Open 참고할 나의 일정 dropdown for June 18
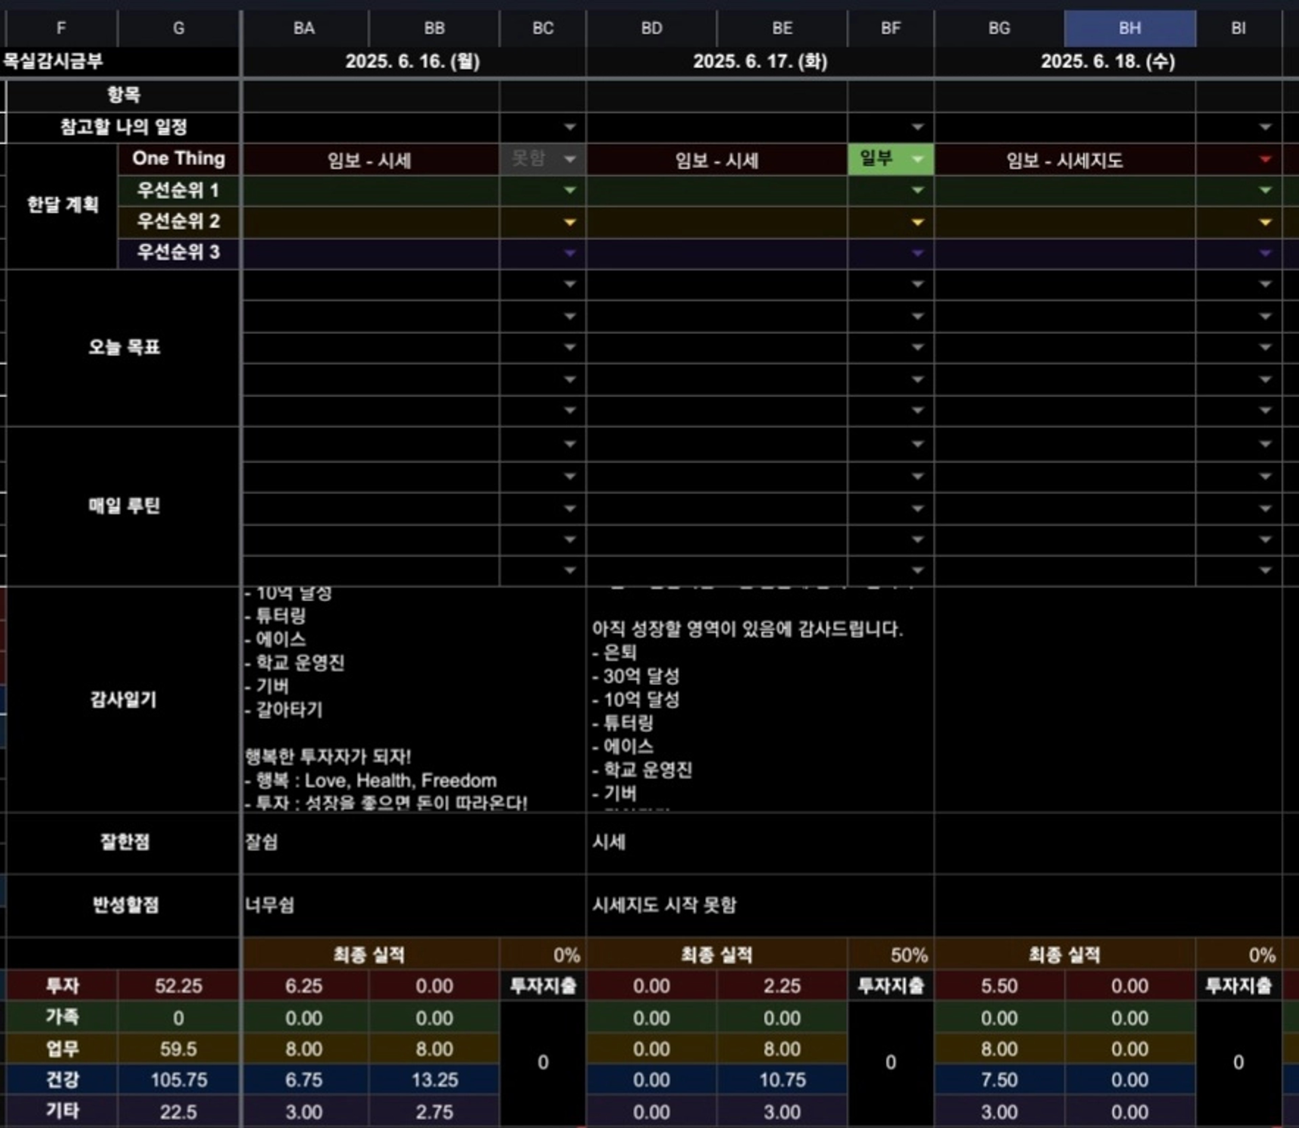This screenshot has height=1128, width=1299. (1264, 127)
